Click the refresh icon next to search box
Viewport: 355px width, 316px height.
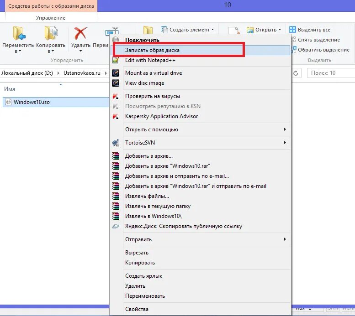[296, 73]
